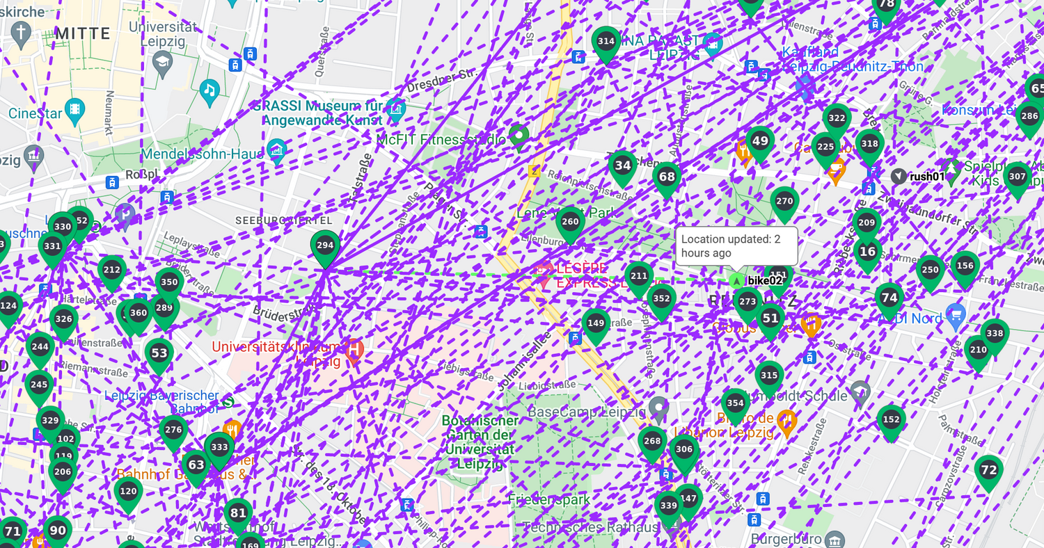Viewport: 1044px width, 548px height.
Task: Open stop marker number 294
Action: pyautogui.click(x=325, y=246)
